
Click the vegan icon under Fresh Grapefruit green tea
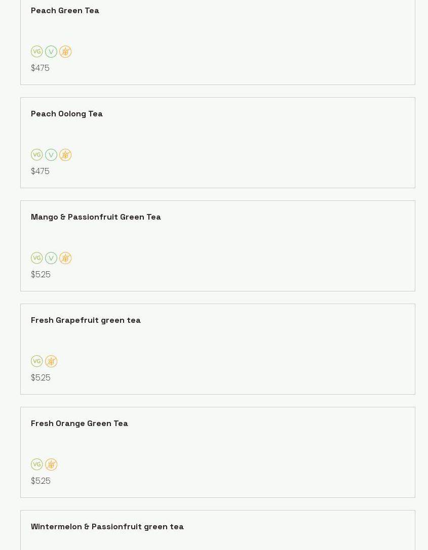pyautogui.click(x=37, y=361)
